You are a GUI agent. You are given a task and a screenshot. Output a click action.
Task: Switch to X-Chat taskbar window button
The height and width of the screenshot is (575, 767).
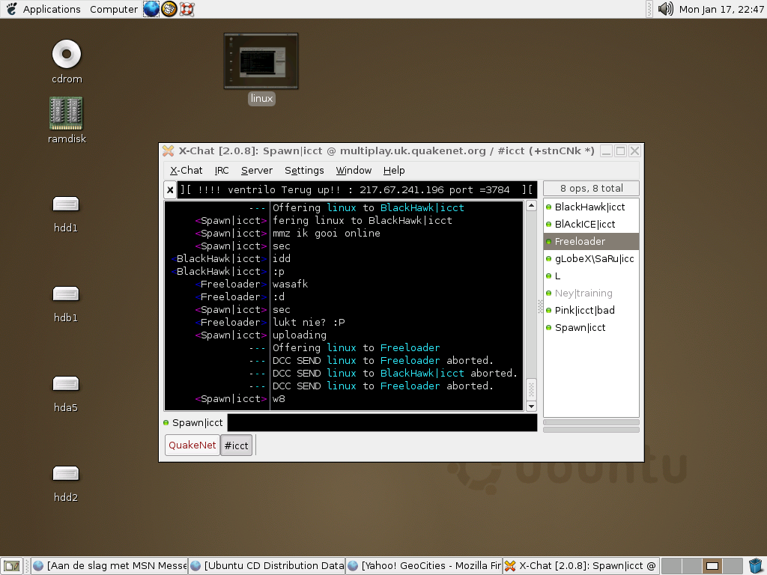[x=581, y=566]
